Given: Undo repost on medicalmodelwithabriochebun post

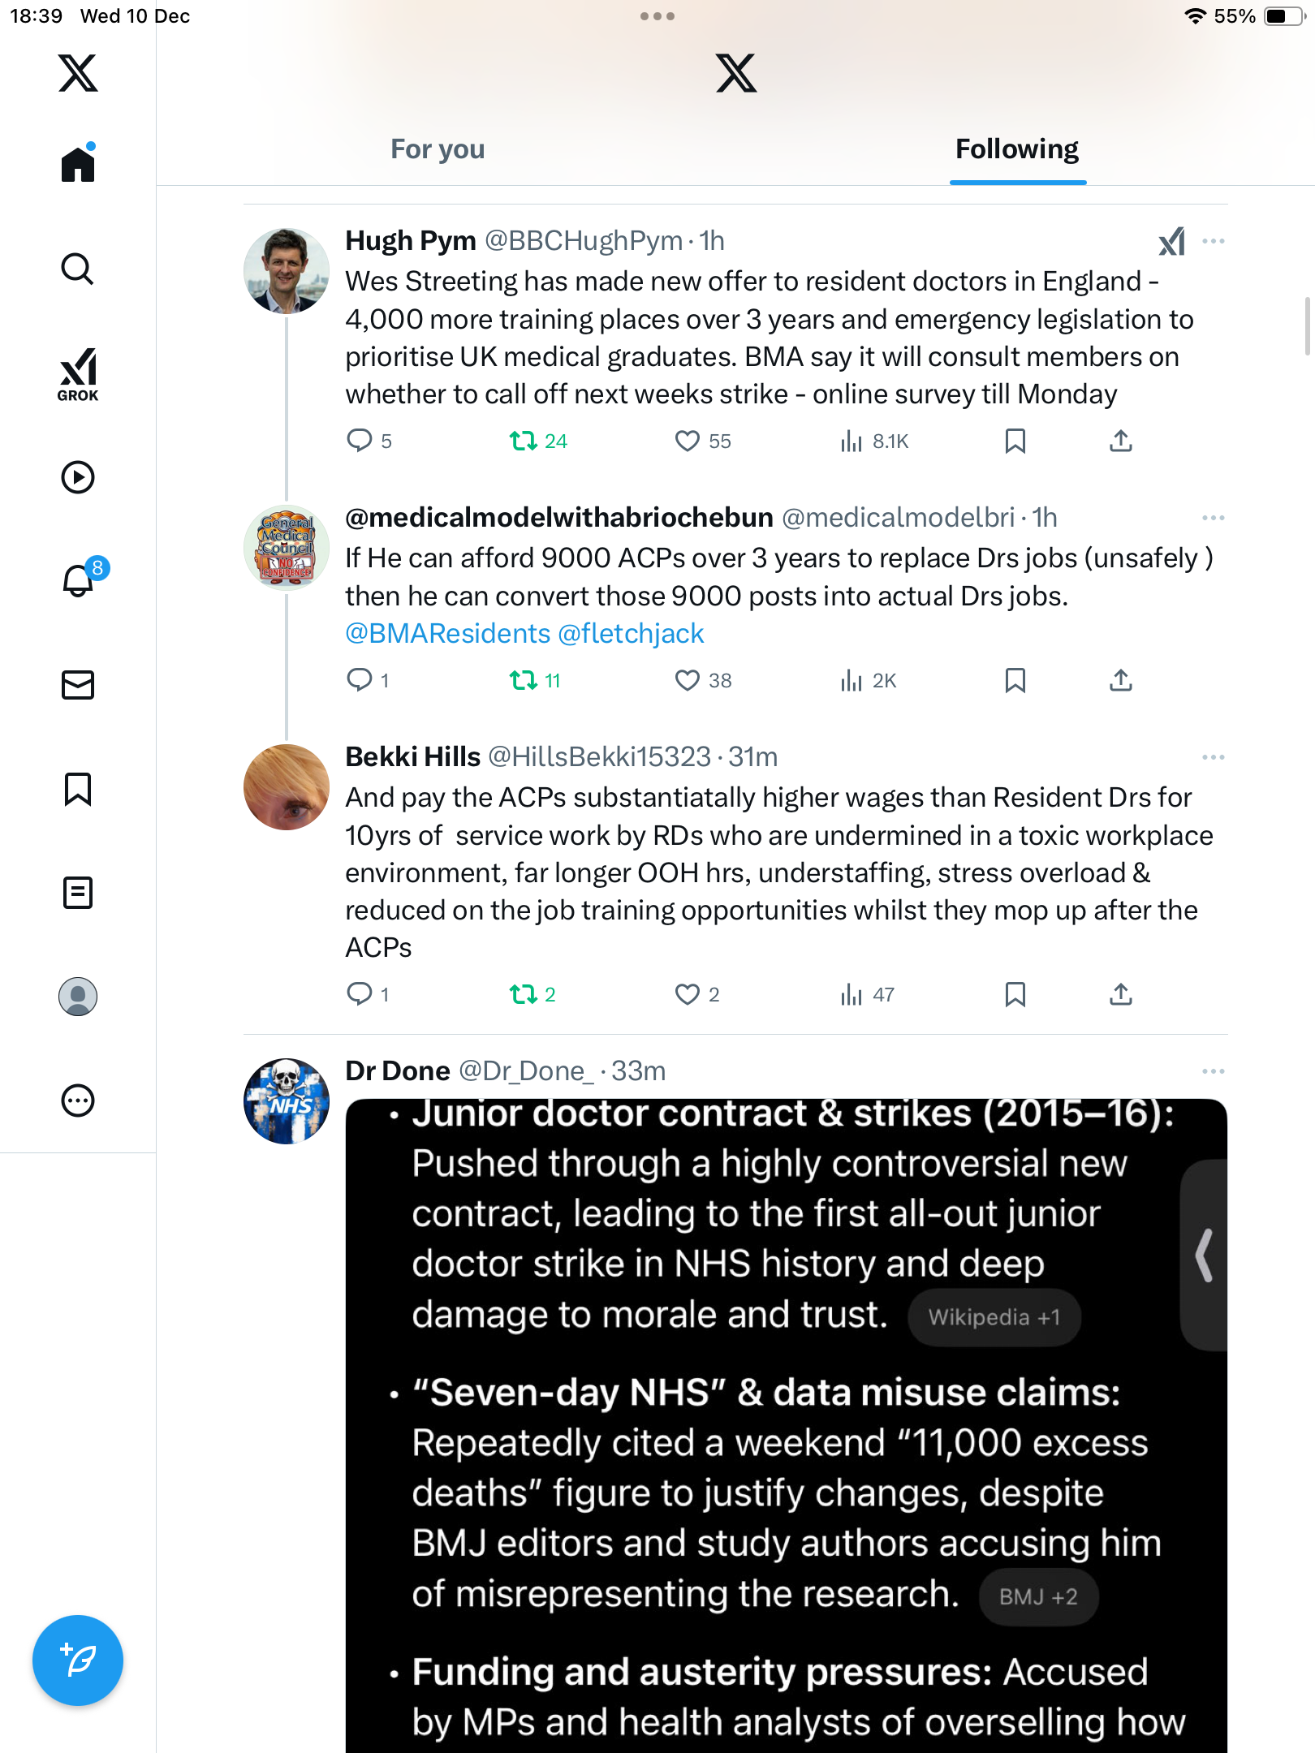Looking at the screenshot, I should tap(524, 680).
